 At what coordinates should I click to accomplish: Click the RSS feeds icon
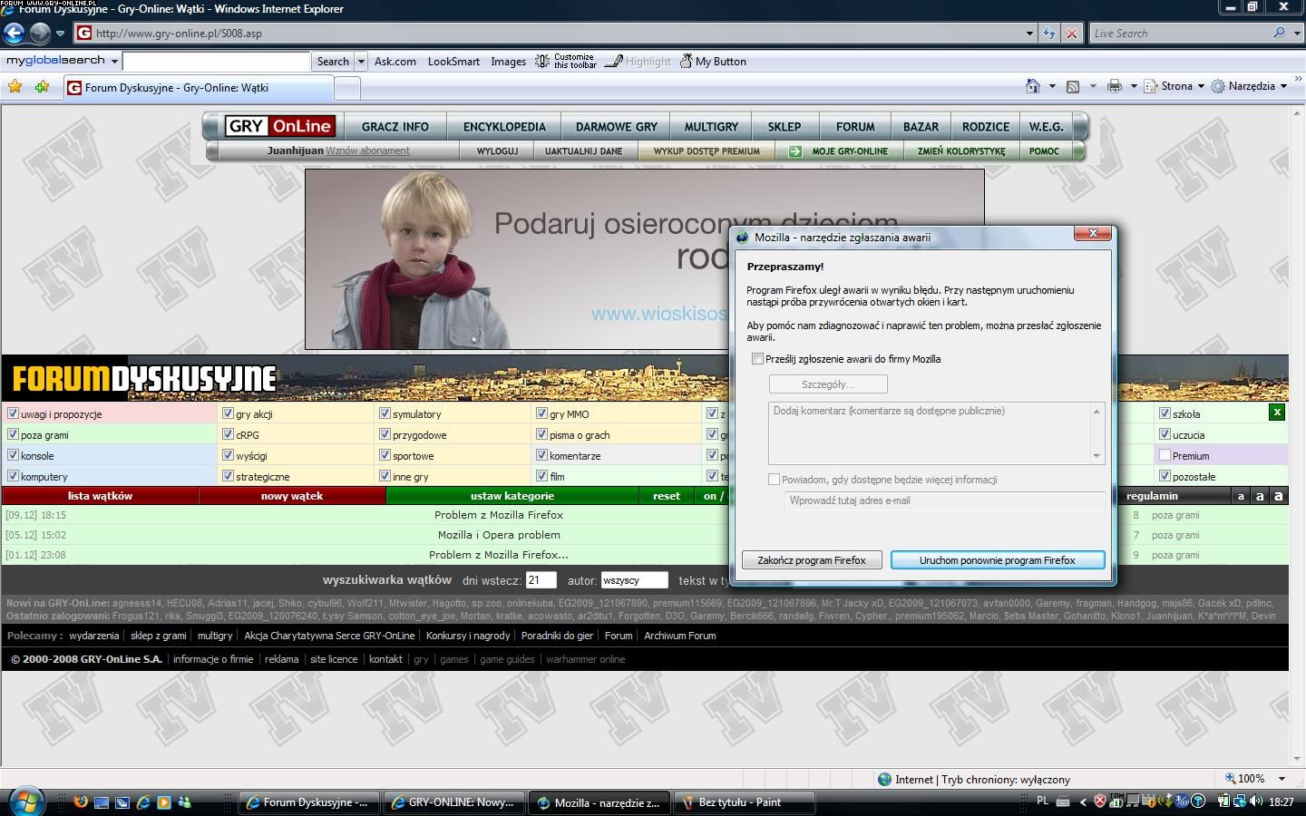tap(1073, 86)
